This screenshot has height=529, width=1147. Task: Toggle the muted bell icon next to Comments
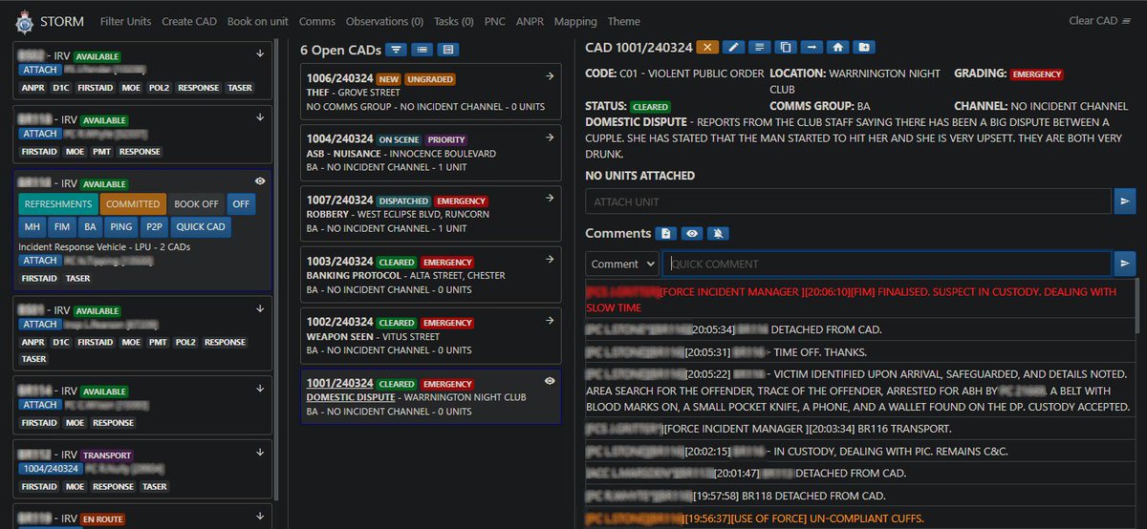click(718, 233)
